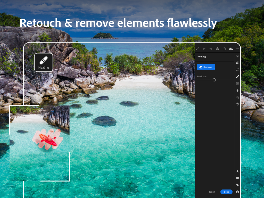Screen dimensions: 264x198
Task: Open the Light adjustments panel
Action: tap(237, 56)
